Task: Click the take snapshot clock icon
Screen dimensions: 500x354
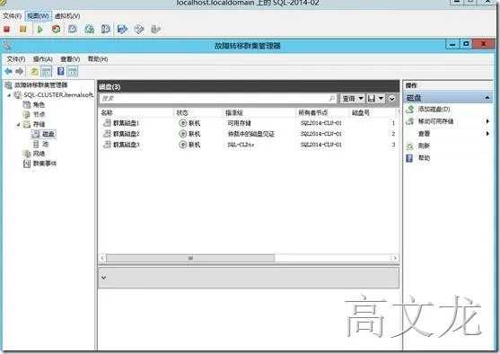Action: [x=73, y=29]
